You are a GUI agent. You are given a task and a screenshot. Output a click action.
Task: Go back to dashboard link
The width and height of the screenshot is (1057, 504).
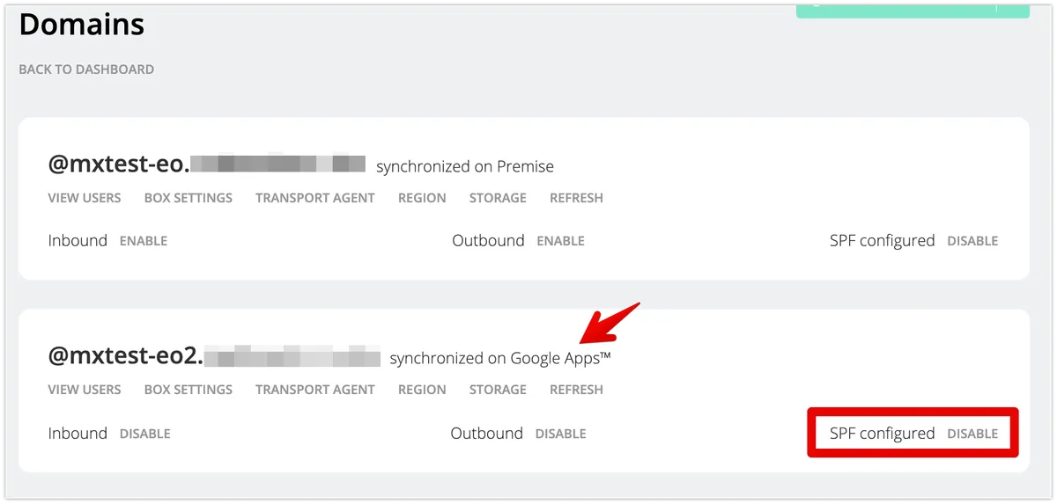click(86, 69)
